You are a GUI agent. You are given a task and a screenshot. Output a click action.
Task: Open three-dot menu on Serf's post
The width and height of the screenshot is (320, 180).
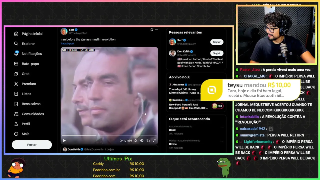click(x=156, y=29)
